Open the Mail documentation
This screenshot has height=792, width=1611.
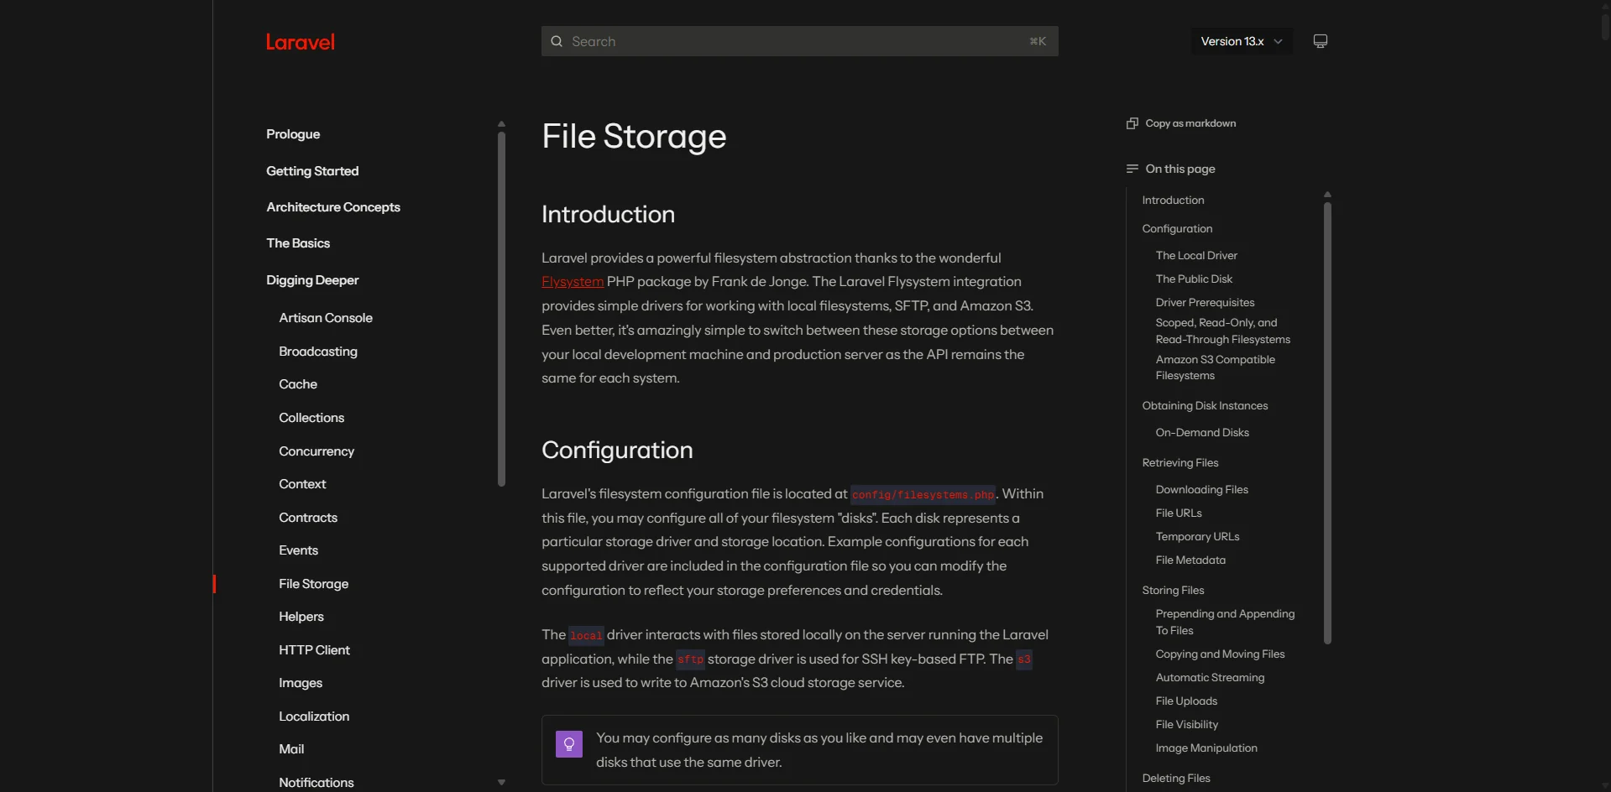point(291,749)
